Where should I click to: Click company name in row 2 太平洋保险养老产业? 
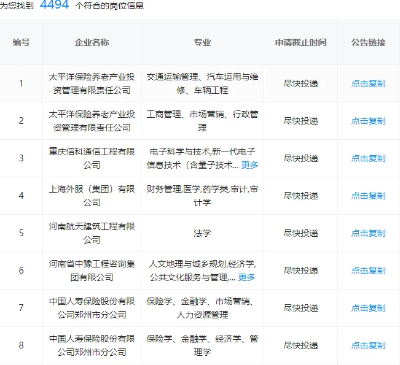(92, 121)
